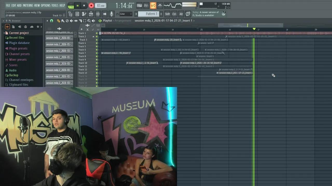Click the plus button to add a pattern

(x=161, y=14)
